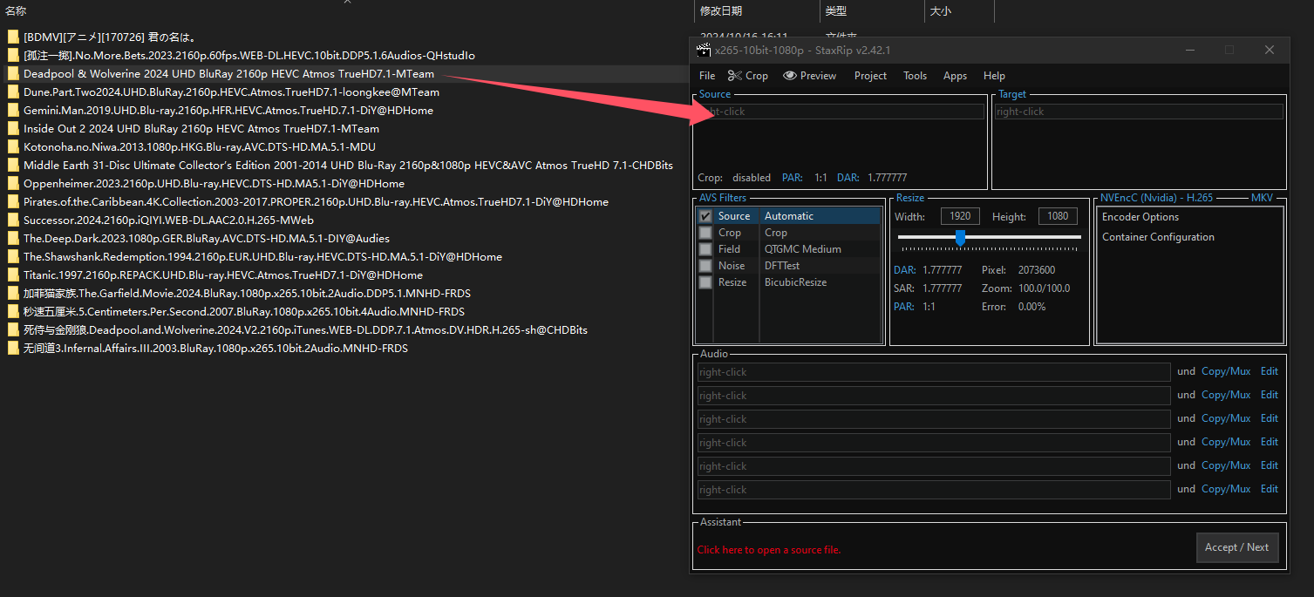Click Edit link for the first audio track
Image resolution: width=1314 pixels, height=597 pixels.
pyautogui.click(x=1269, y=371)
